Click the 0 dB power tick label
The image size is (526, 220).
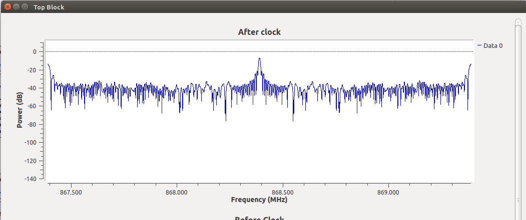click(34, 52)
